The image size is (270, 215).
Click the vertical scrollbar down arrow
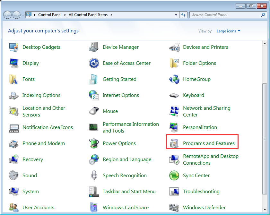265,210
